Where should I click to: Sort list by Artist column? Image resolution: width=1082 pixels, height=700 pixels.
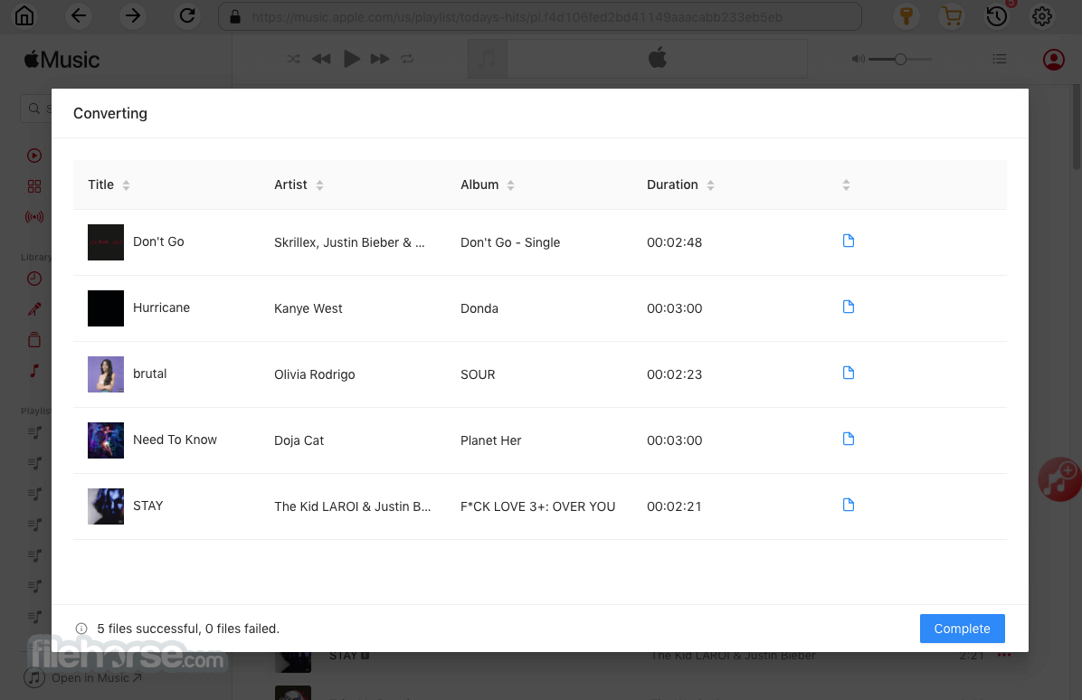click(299, 184)
